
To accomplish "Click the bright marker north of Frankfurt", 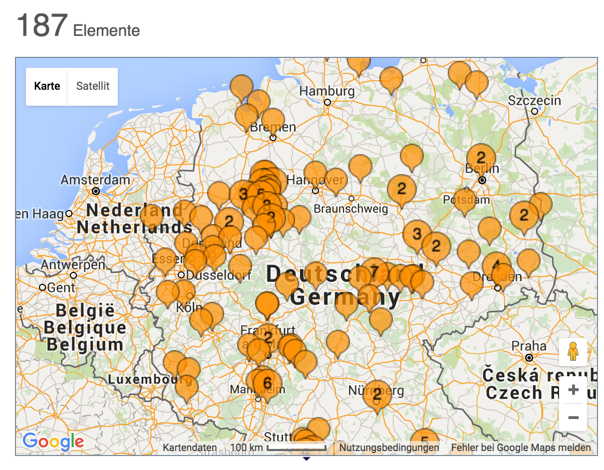I will pos(268,305).
